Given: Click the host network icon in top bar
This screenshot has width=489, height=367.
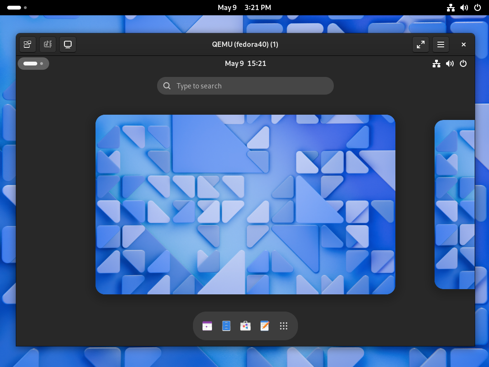Looking at the screenshot, I should point(451,8).
